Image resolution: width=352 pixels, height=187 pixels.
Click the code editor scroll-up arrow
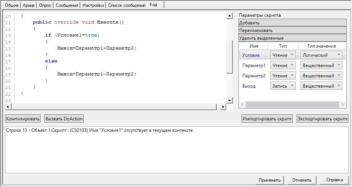tap(229, 16)
